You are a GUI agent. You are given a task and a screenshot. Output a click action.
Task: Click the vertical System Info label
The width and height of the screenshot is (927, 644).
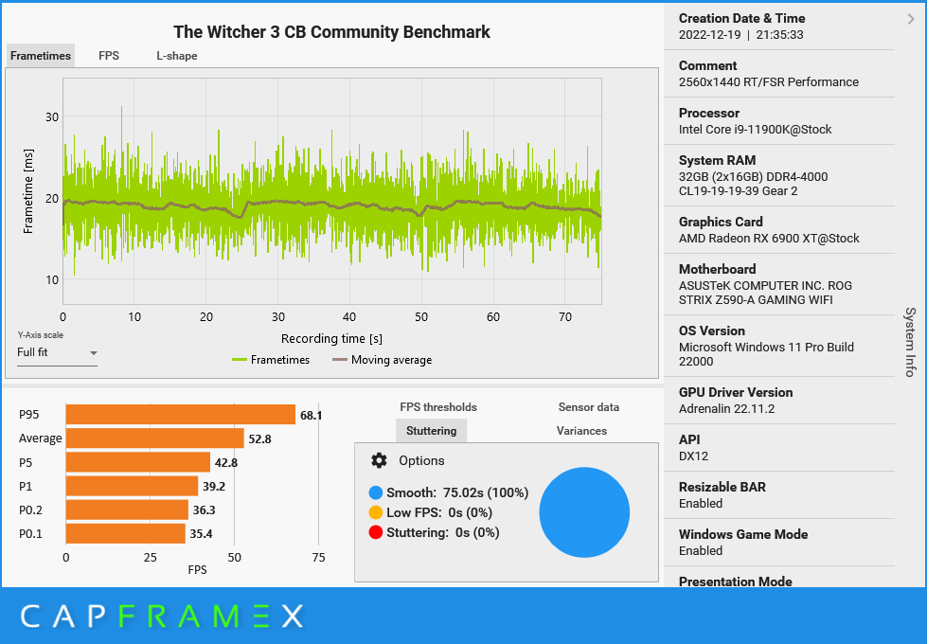pos(911,342)
